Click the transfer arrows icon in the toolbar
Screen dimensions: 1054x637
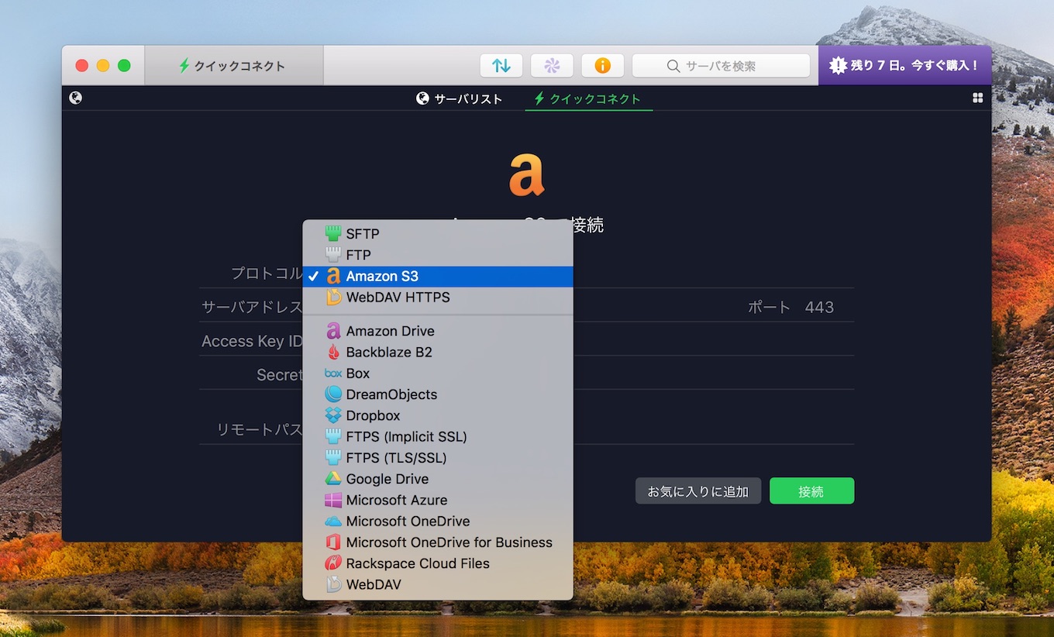click(x=501, y=65)
